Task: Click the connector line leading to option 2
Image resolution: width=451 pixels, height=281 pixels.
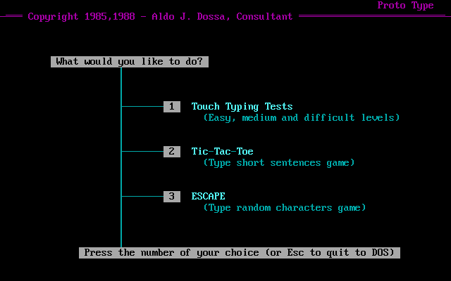Action: (142, 152)
